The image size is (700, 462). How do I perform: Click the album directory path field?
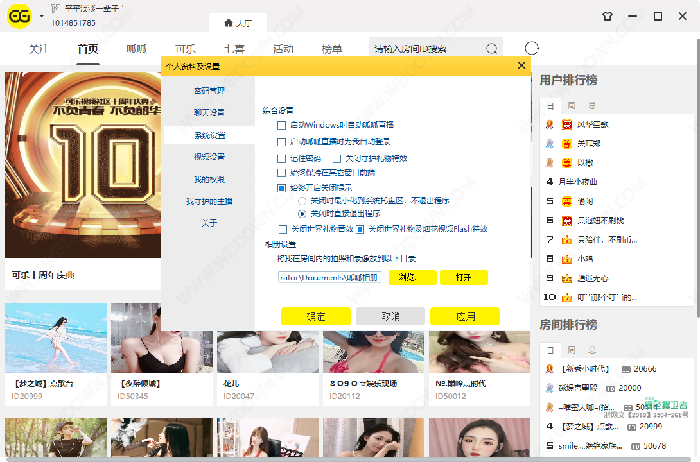[329, 277]
